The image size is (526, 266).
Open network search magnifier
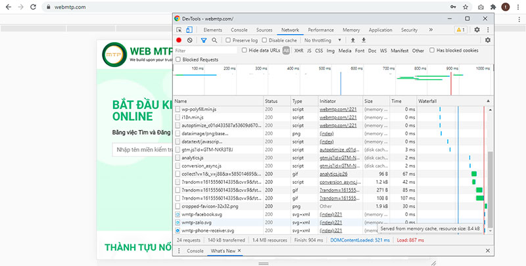click(215, 41)
